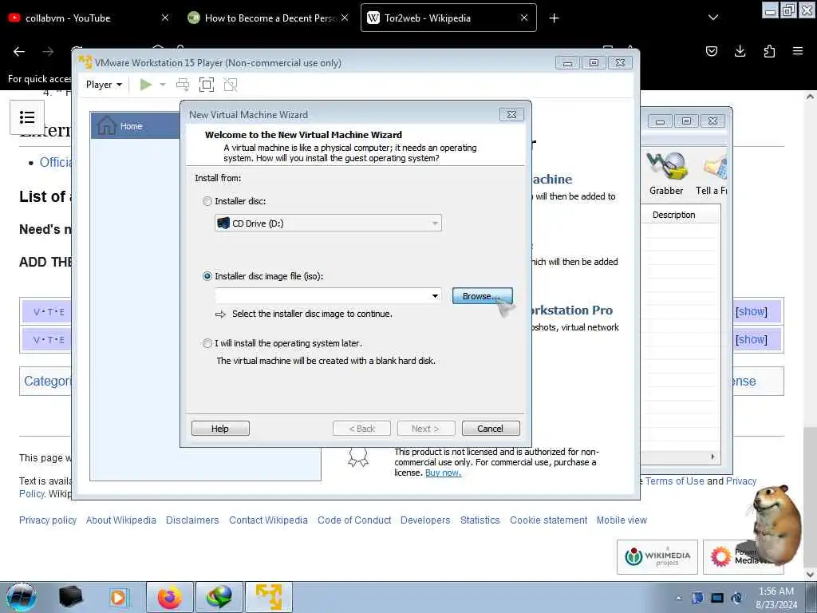Open the Pocket save icon in Firefox

coord(711,51)
